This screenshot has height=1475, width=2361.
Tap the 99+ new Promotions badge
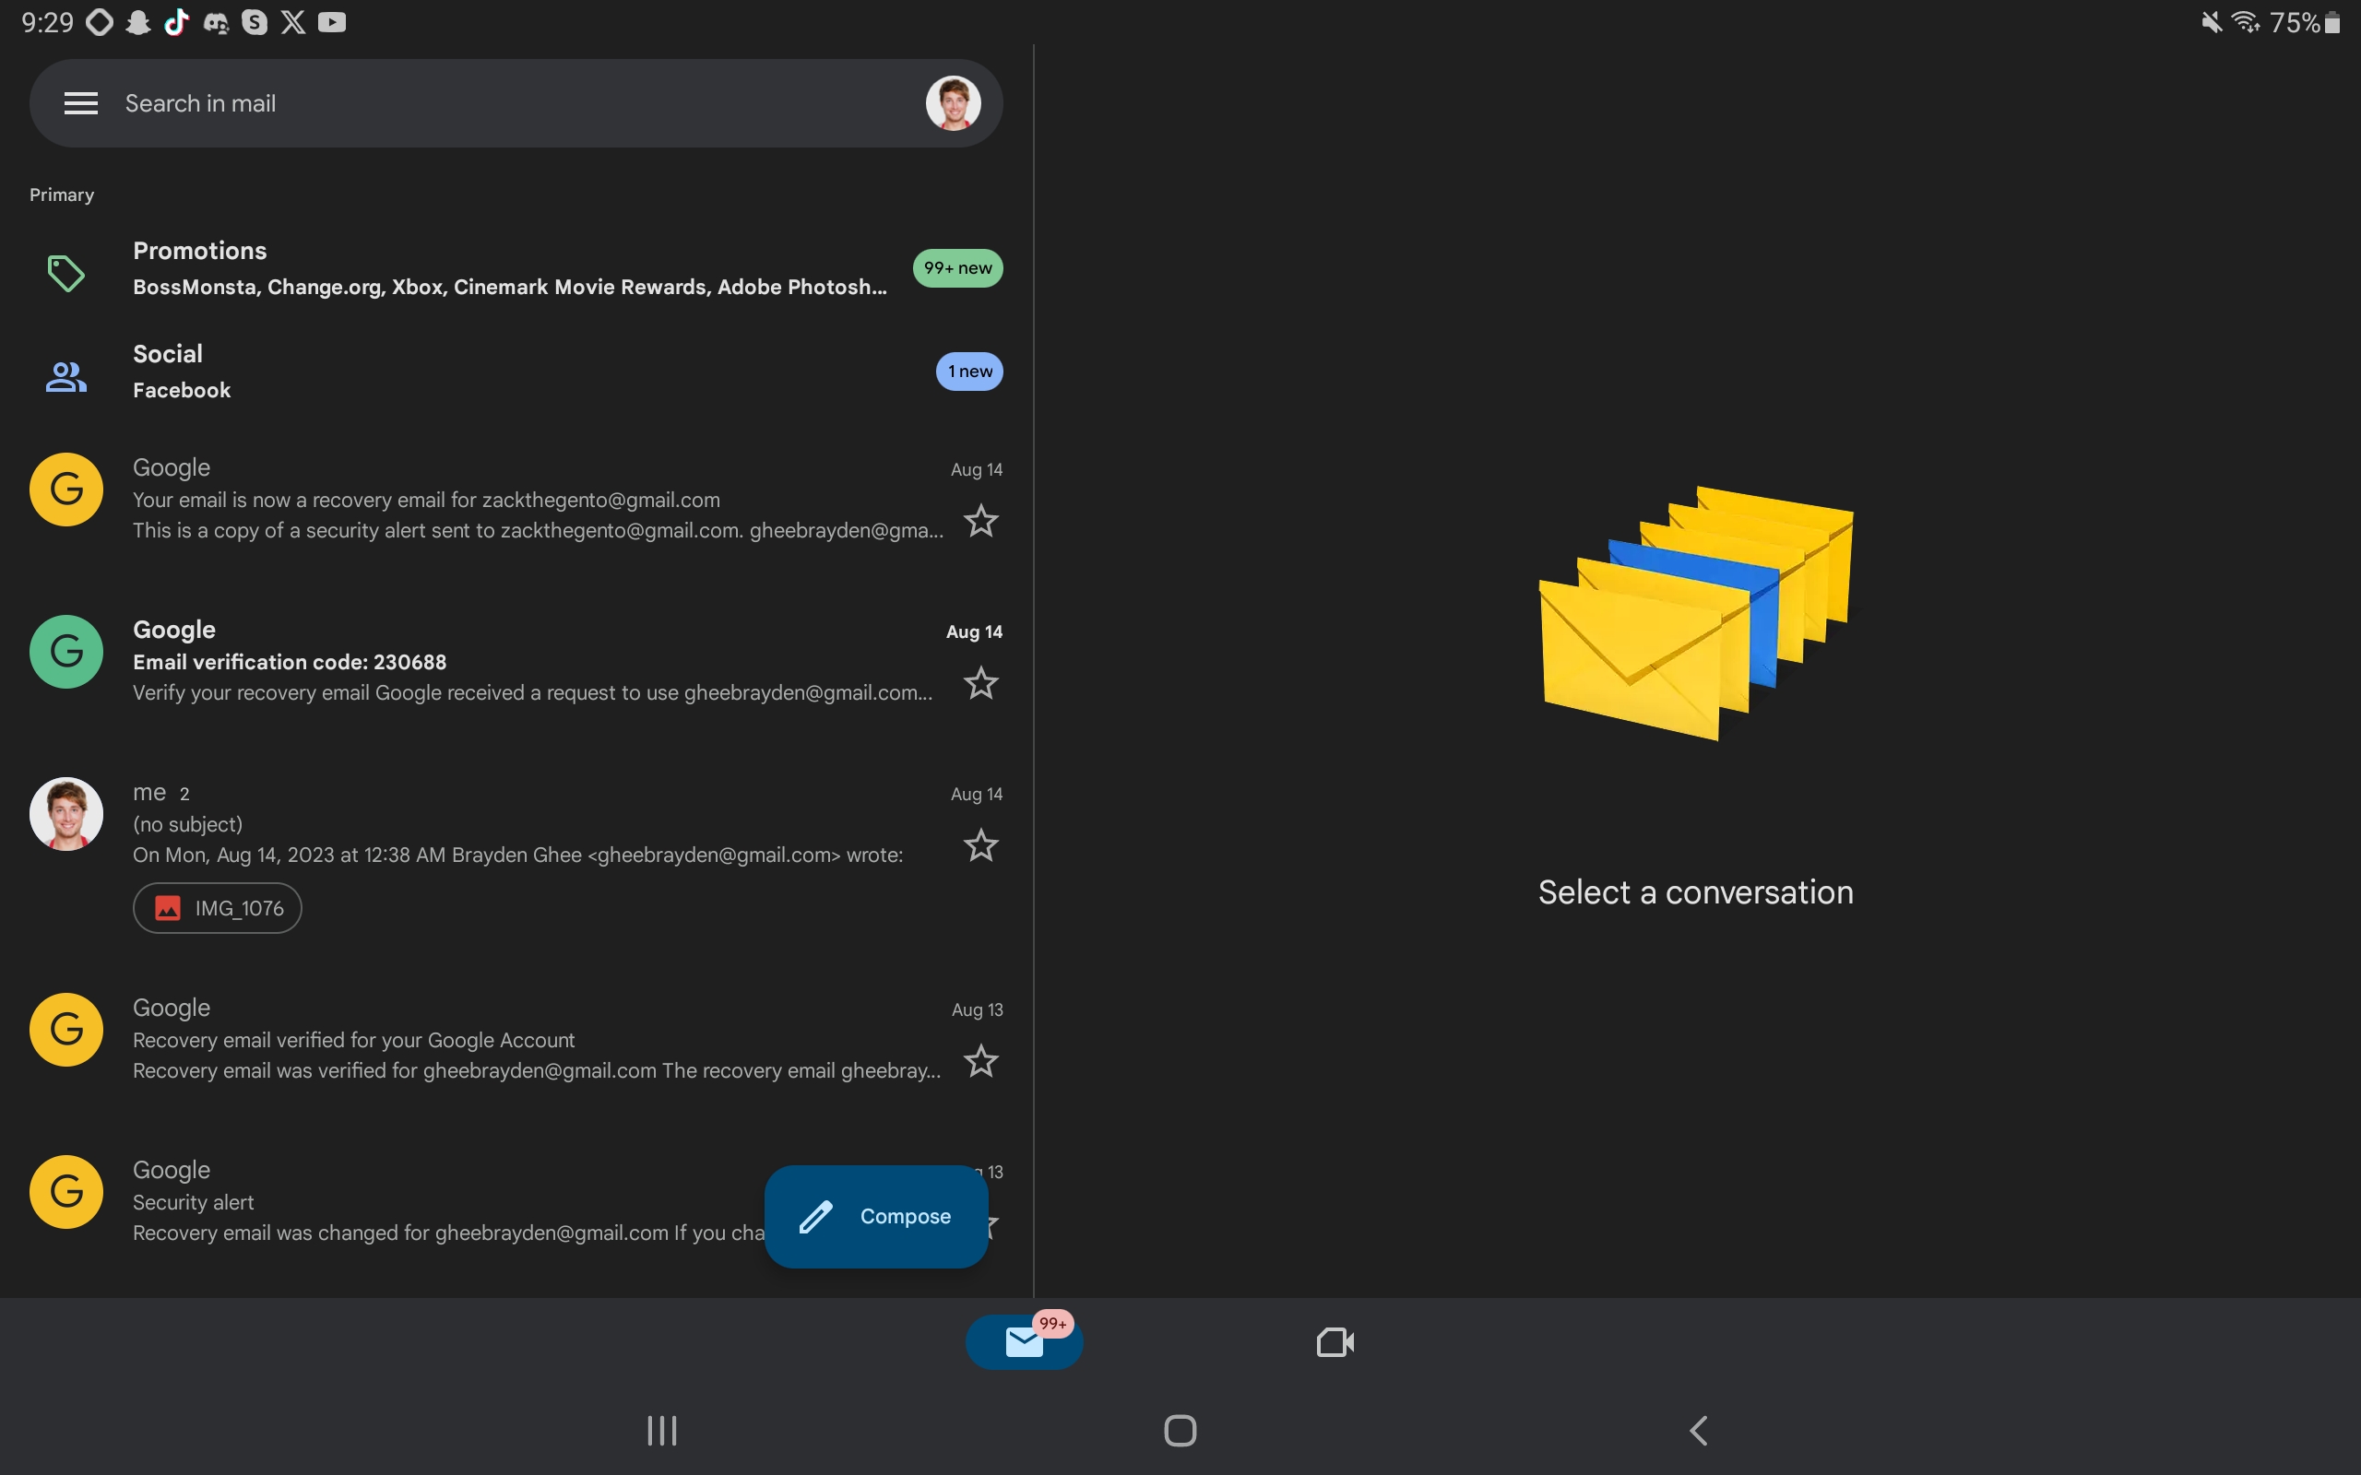tap(957, 268)
